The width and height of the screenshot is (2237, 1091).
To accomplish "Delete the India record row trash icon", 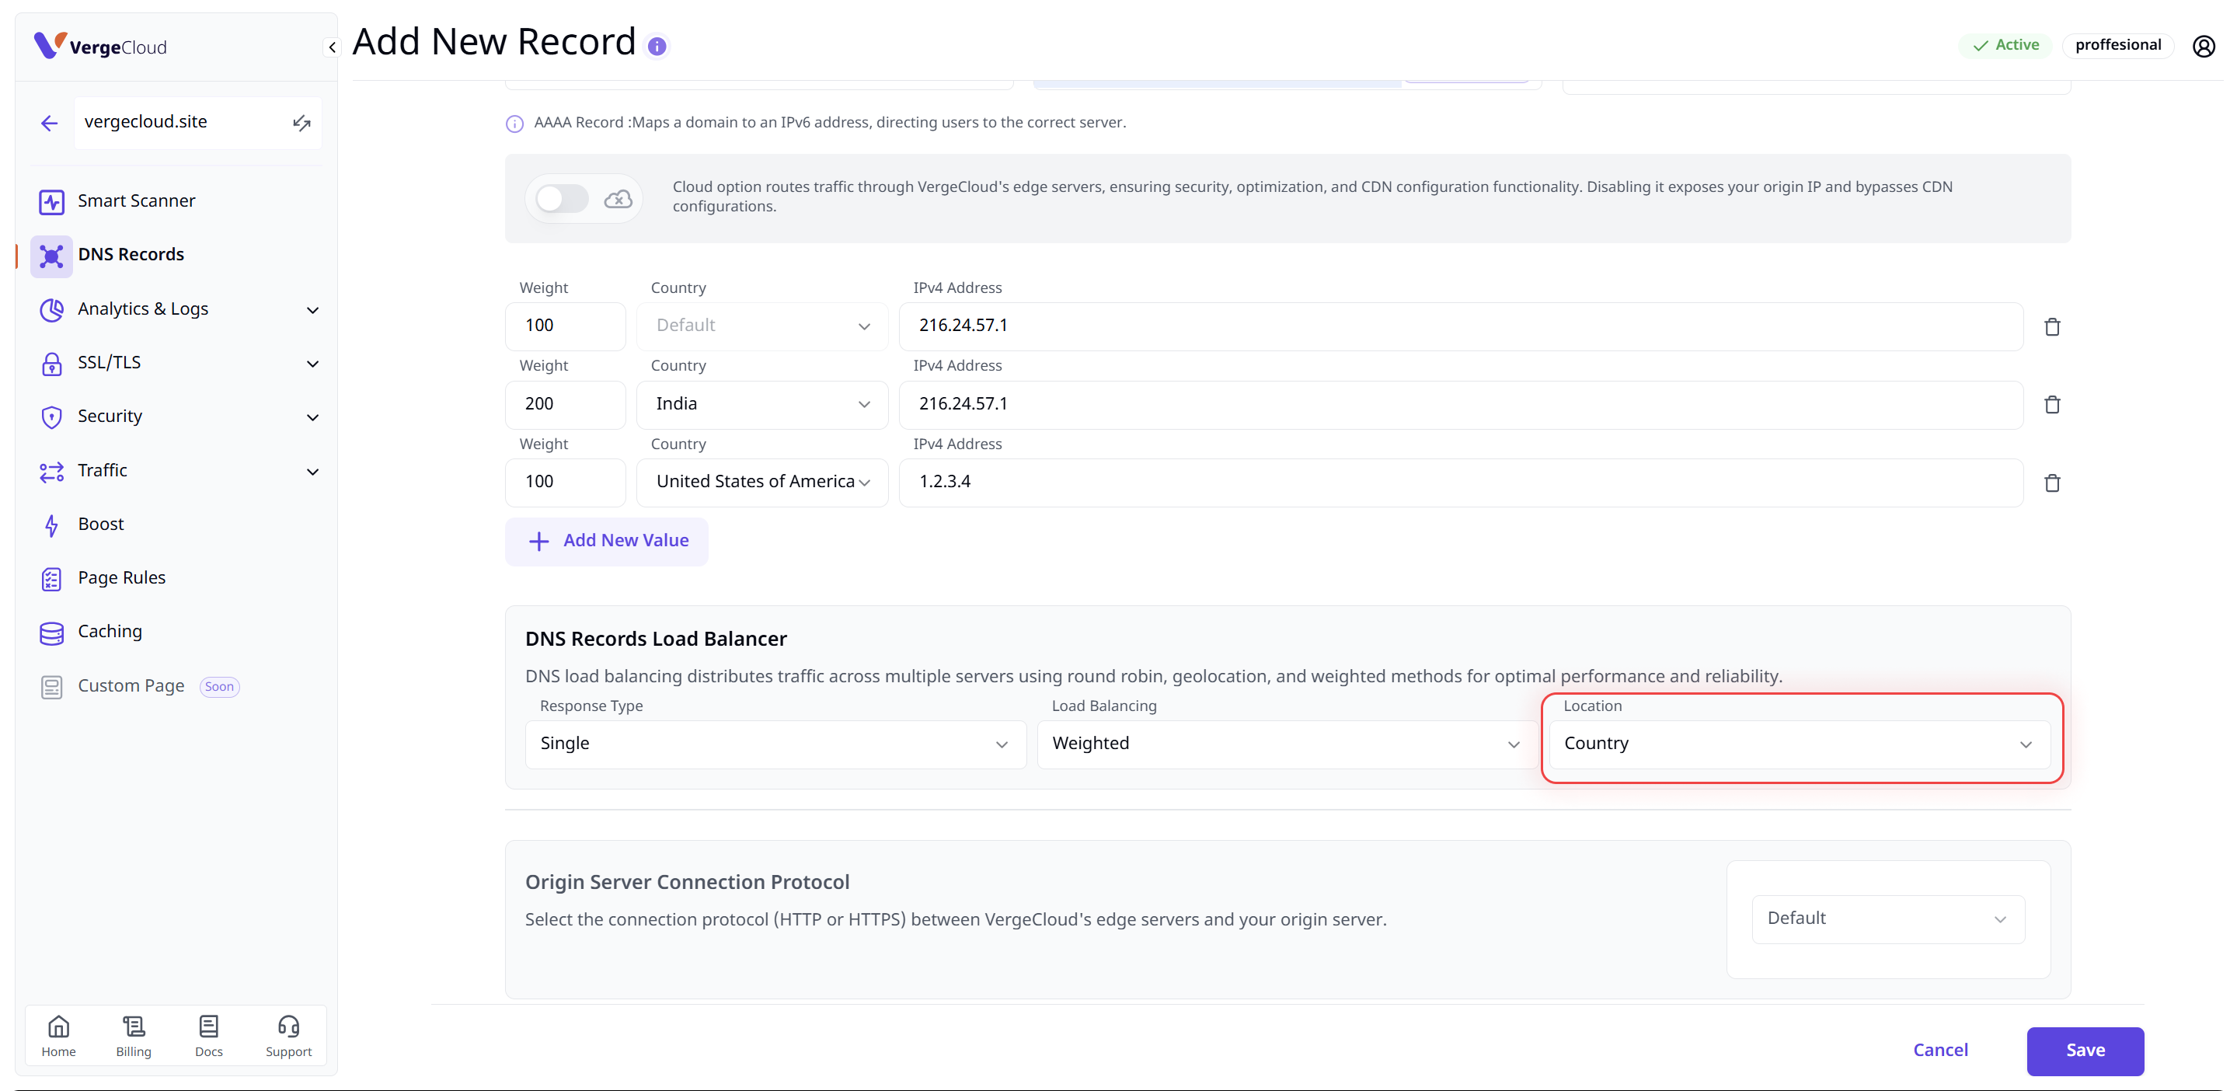I will [x=2051, y=405].
